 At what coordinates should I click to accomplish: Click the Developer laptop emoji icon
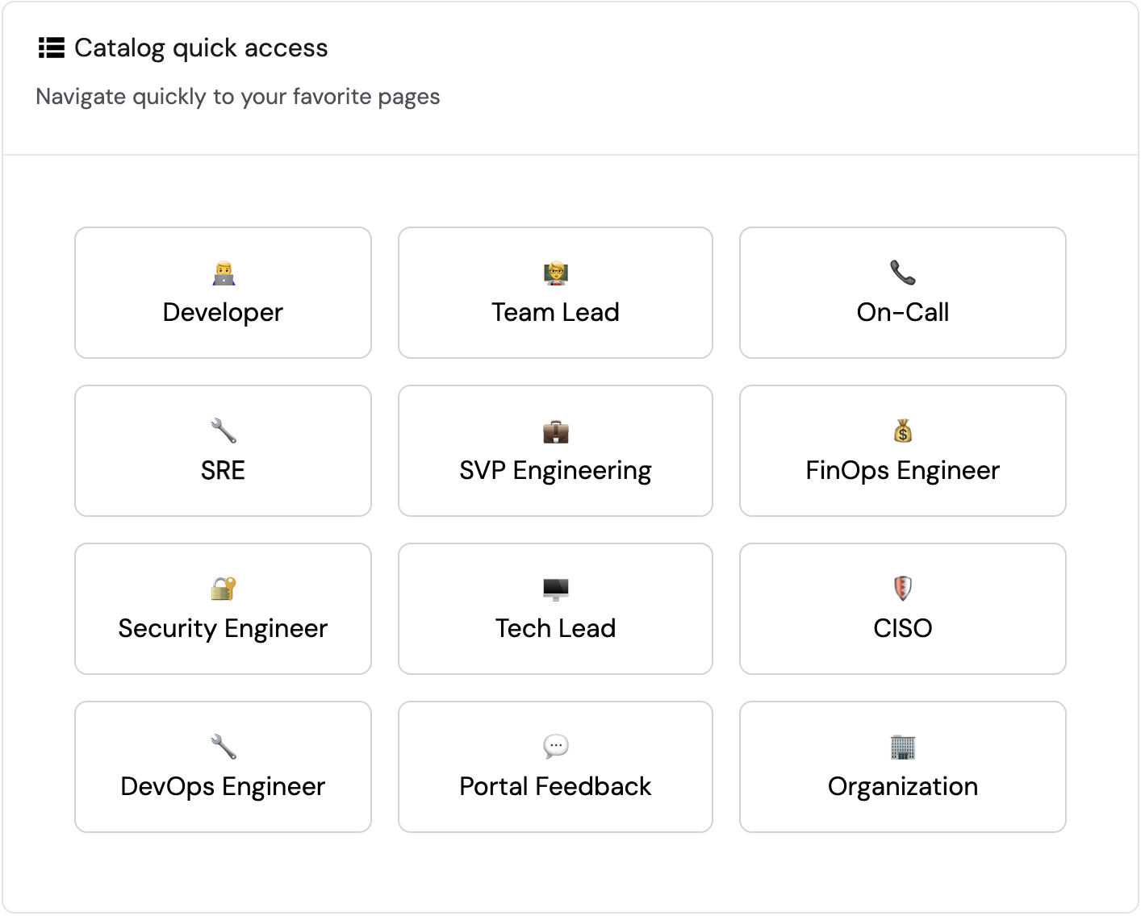pos(223,273)
